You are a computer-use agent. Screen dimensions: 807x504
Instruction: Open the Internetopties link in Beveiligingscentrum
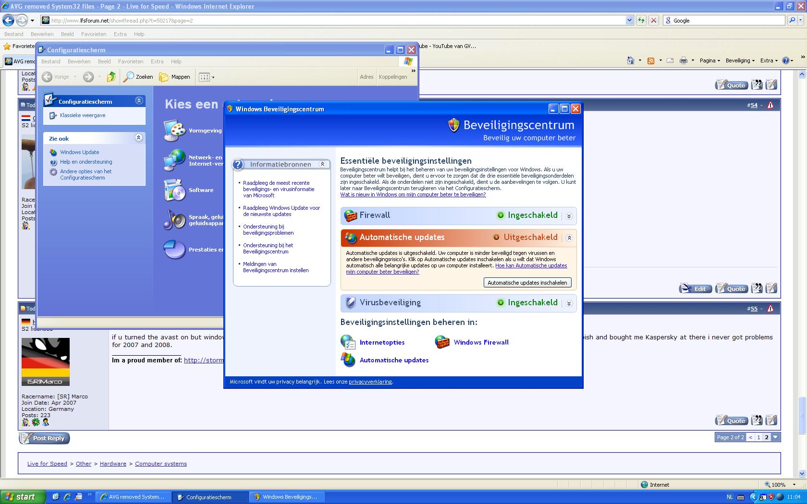(x=382, y=342)
